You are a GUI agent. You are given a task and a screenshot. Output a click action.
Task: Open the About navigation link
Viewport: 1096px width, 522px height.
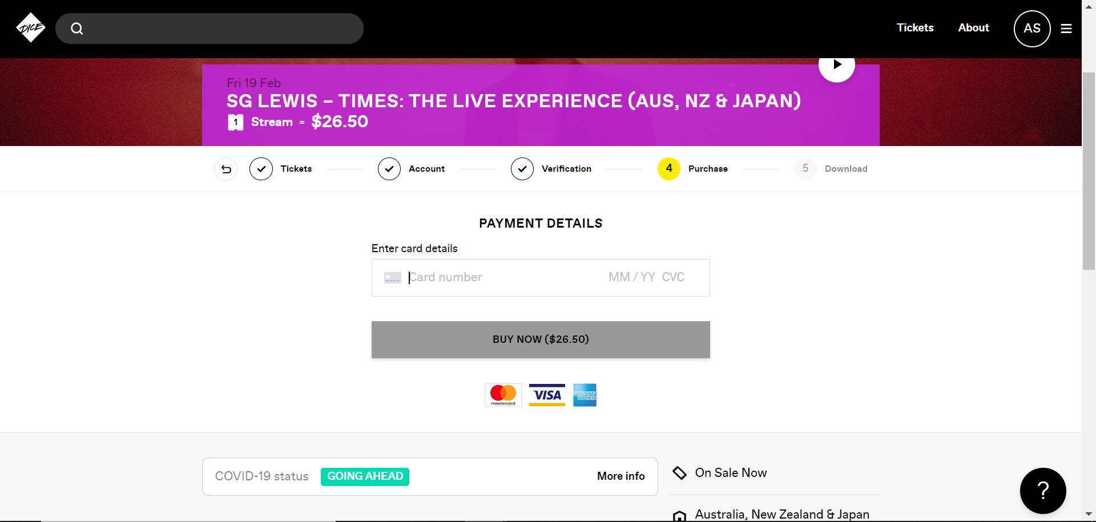coord(973,28)
